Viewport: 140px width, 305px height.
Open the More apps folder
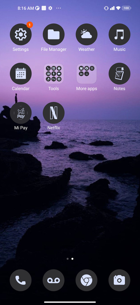click(86, 74)
